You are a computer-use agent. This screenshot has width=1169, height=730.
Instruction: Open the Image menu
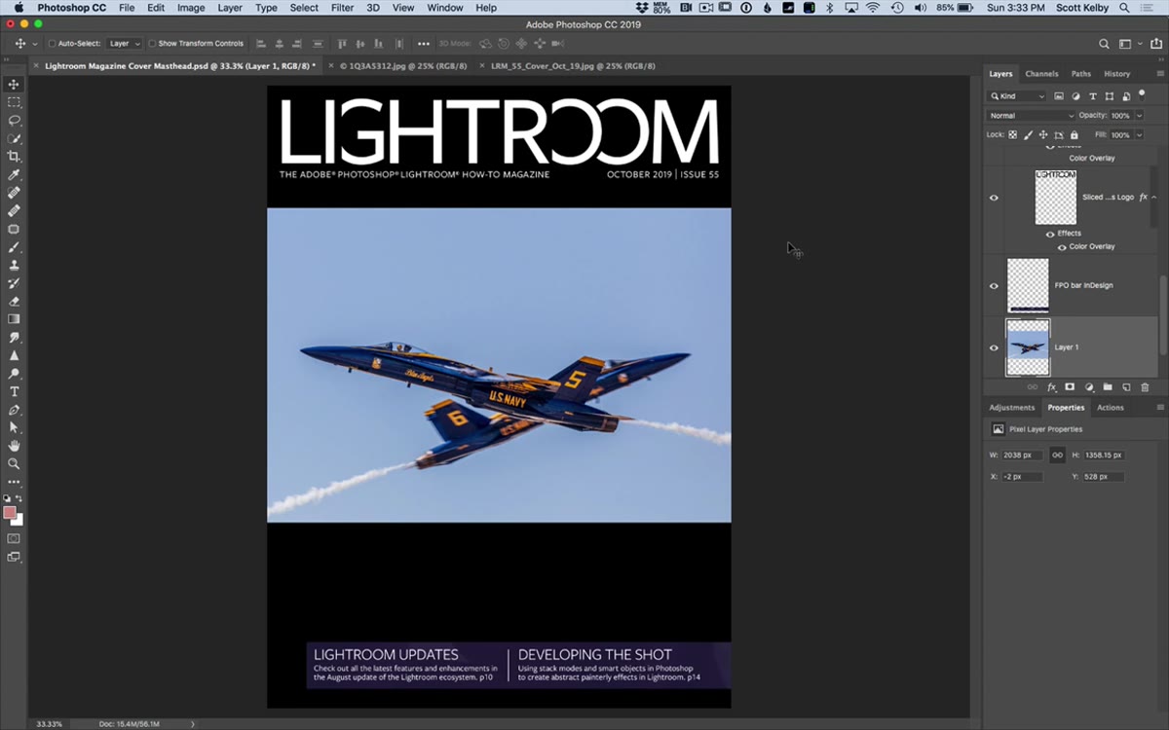[x=191, y=8]
